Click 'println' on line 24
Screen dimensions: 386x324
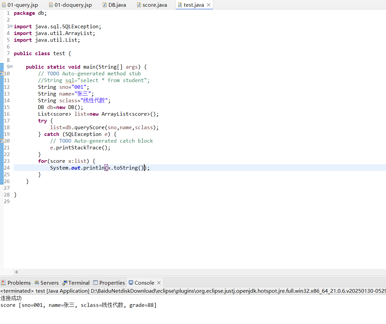[x=94, y=168]
